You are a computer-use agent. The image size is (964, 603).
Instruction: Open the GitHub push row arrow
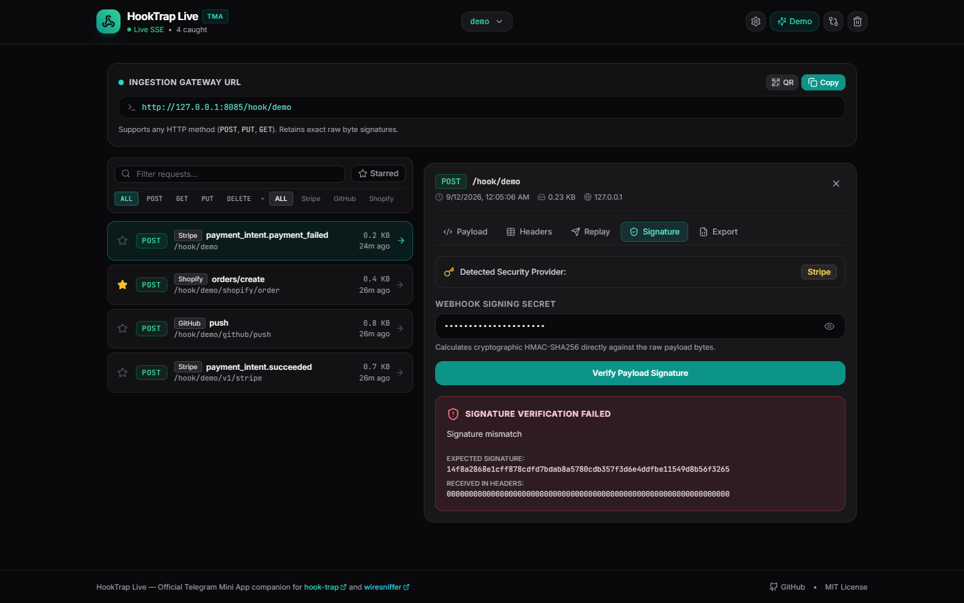[400, 328]
